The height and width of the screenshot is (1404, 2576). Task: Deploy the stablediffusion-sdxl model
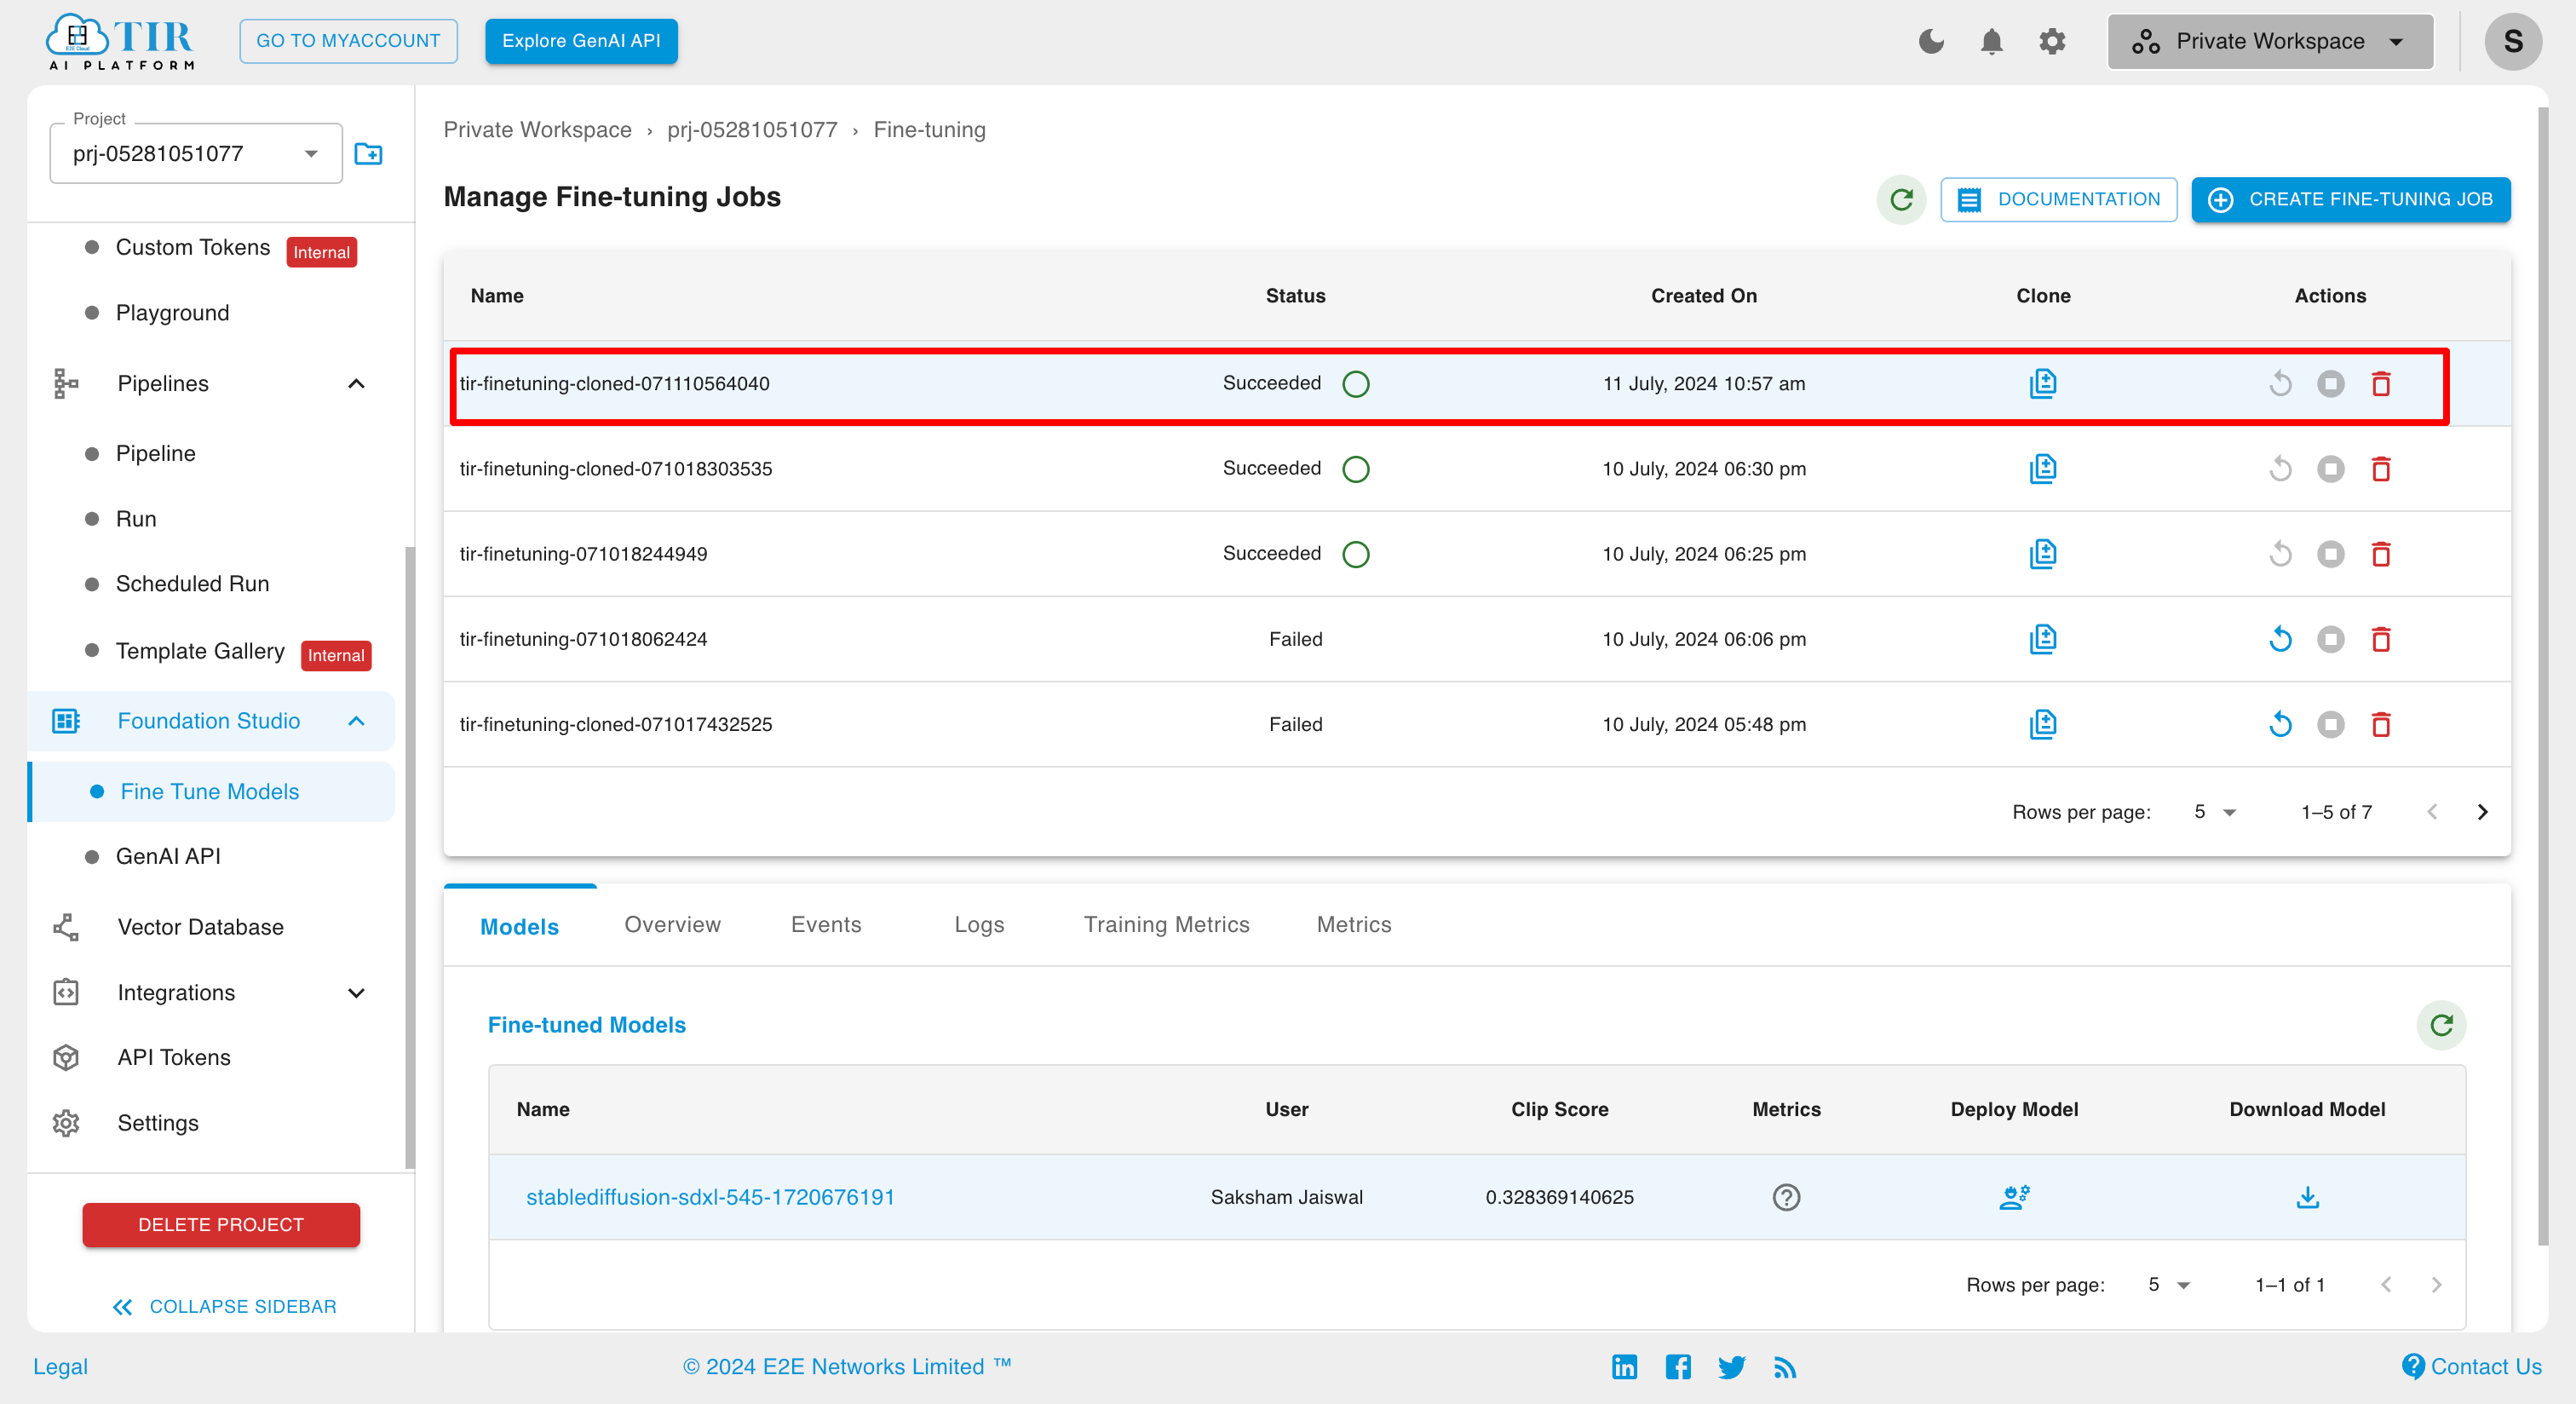click(2014, 1196)
